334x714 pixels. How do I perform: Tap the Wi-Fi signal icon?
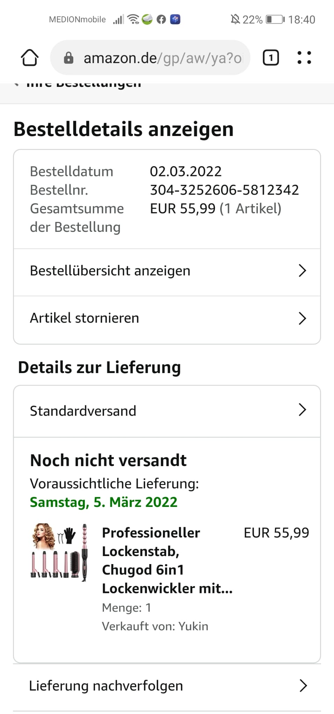[x=133, y=20]
